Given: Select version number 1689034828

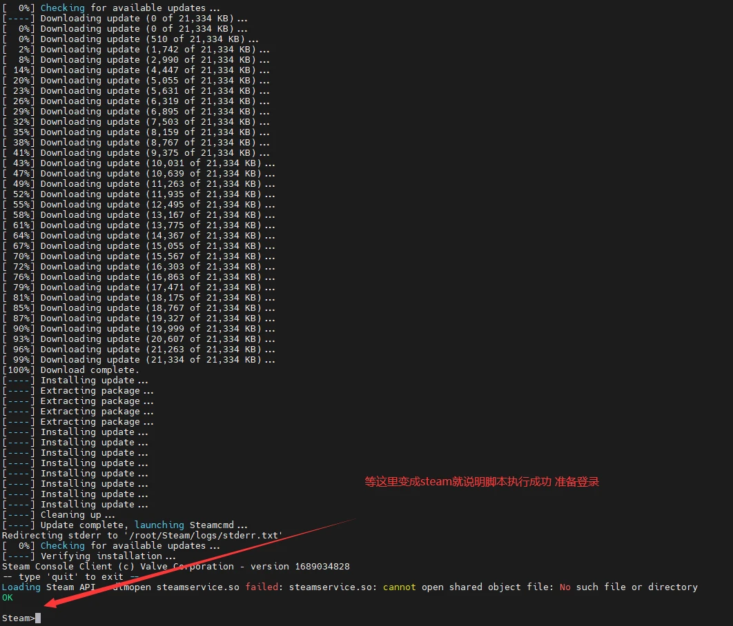Looking at the screenshot, I should [x=322, y=566].
